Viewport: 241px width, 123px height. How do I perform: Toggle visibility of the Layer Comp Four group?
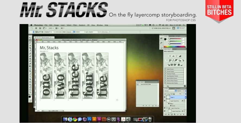pyautogui.click(x=165, y=108)
